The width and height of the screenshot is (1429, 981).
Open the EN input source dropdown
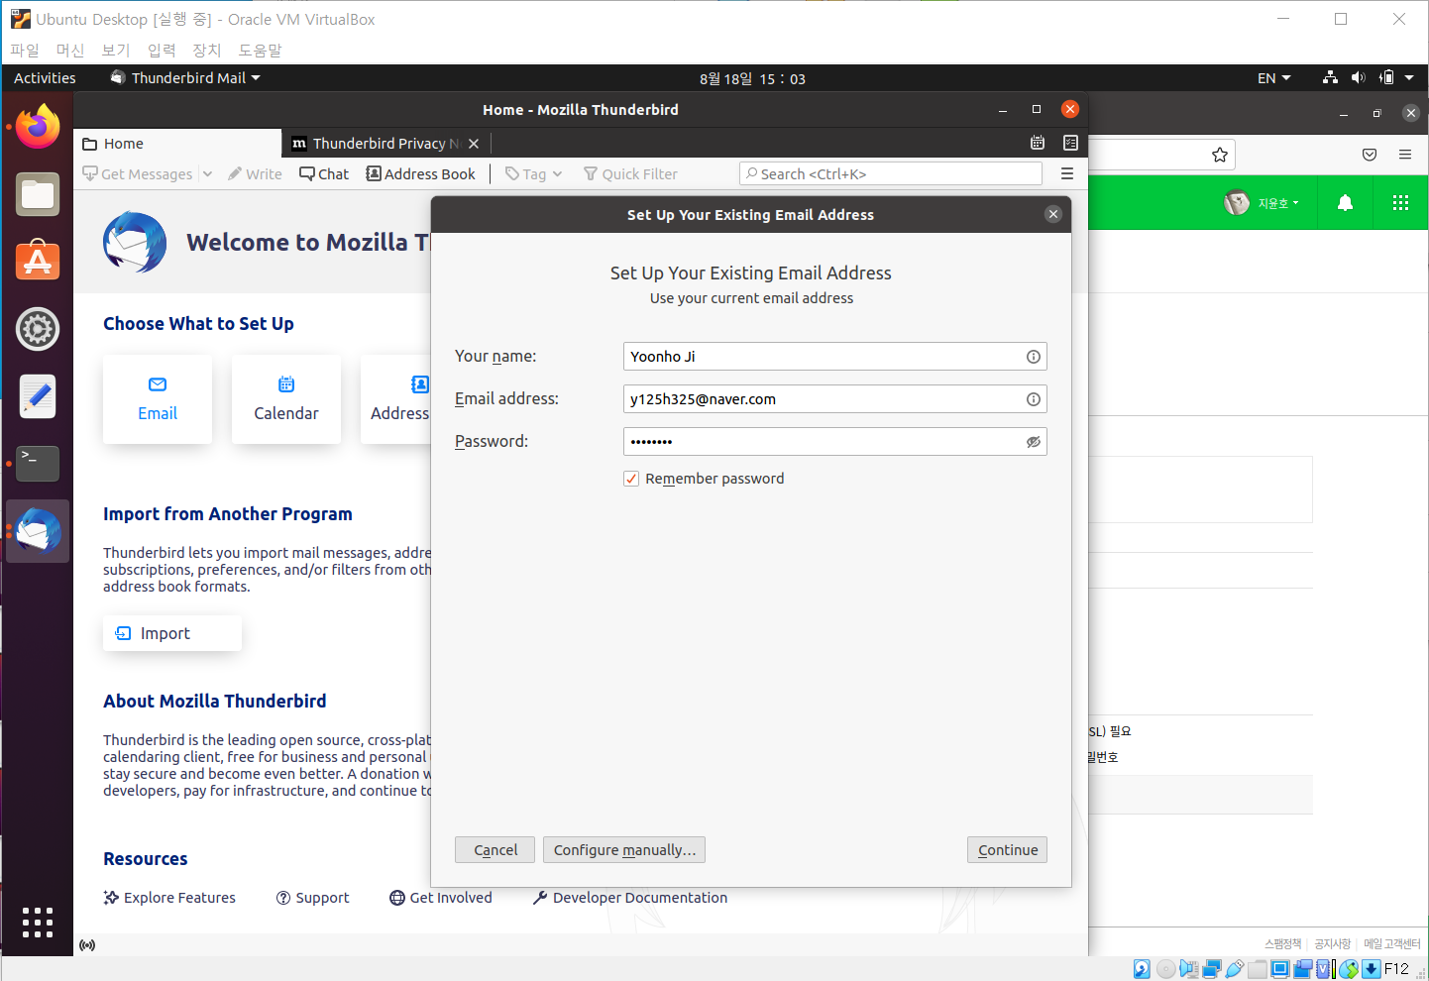click(x=1273, y=78)
